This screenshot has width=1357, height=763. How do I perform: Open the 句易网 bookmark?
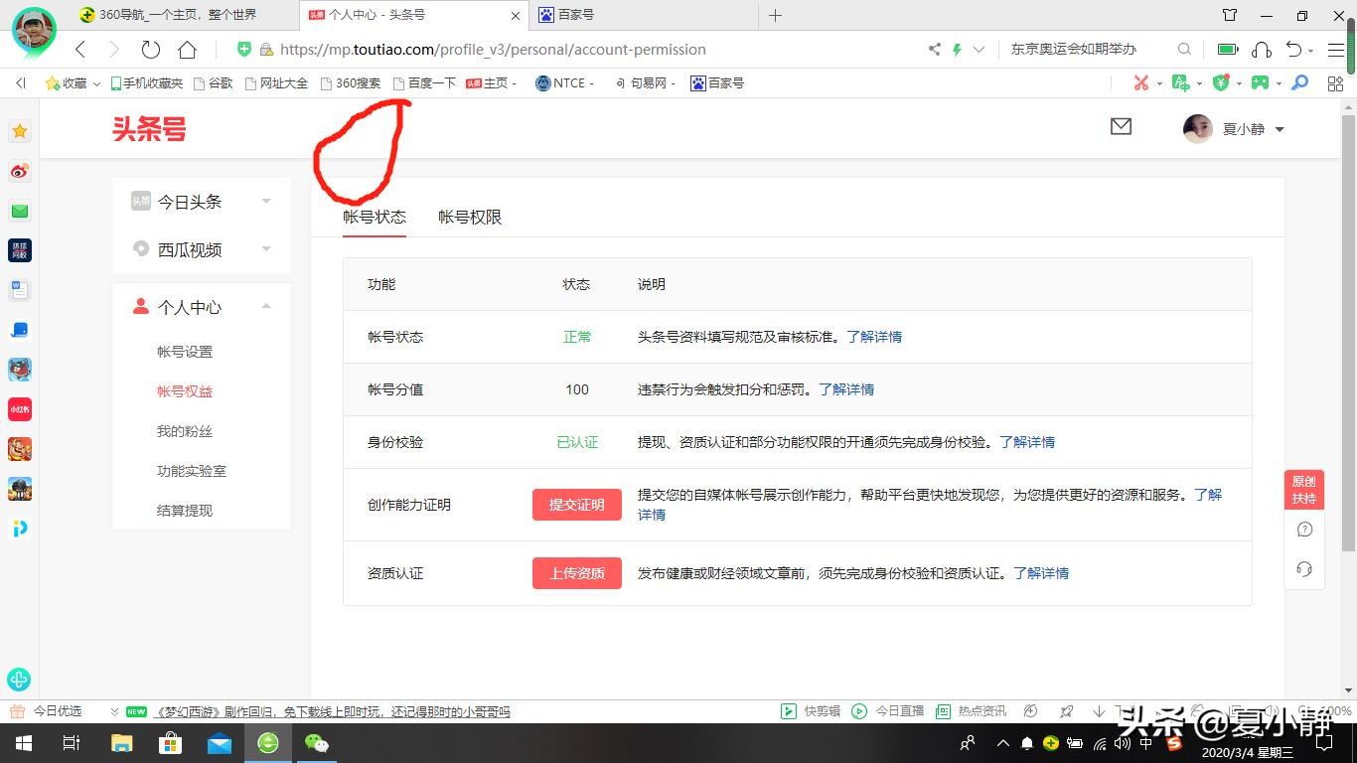(644, 83)
